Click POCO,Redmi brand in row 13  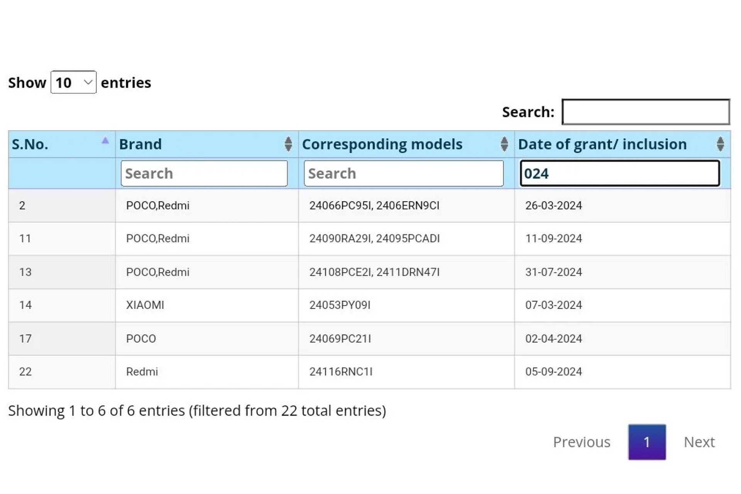(206, 272)
